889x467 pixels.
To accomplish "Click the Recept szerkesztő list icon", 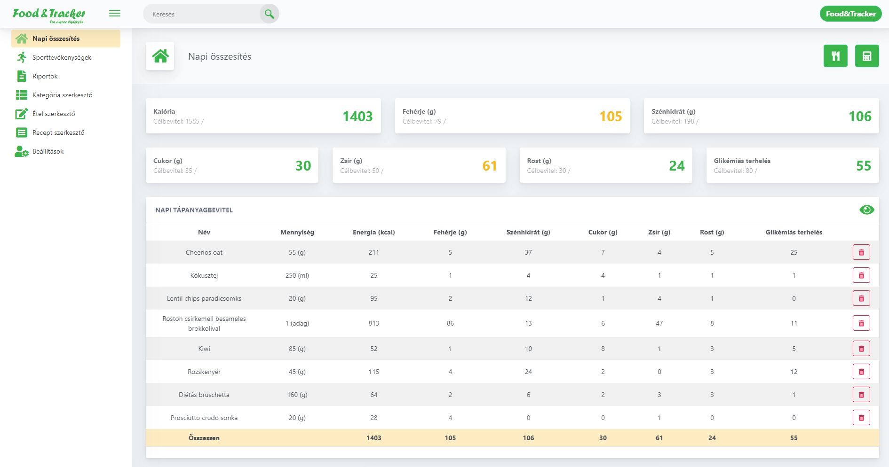I will 22,132.
